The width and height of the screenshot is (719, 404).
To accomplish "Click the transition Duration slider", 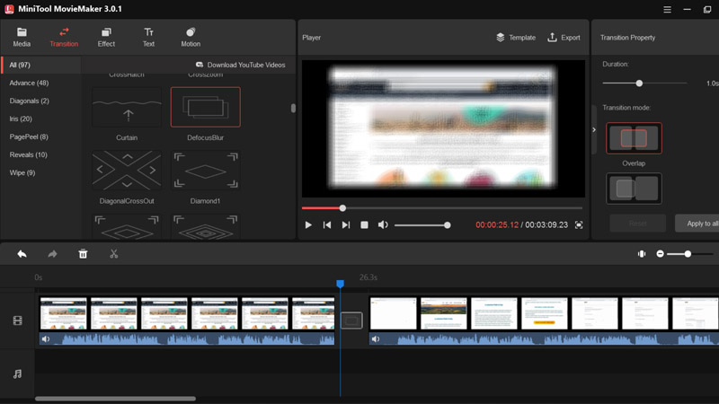I will click(x=639, y=83).
